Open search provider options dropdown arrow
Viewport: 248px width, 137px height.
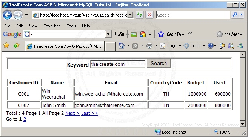point(241,15)
